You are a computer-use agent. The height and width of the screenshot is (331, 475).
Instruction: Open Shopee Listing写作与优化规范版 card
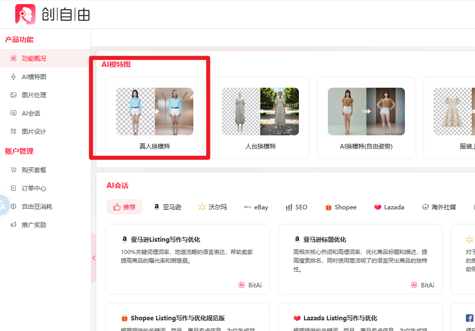point(188,317)
